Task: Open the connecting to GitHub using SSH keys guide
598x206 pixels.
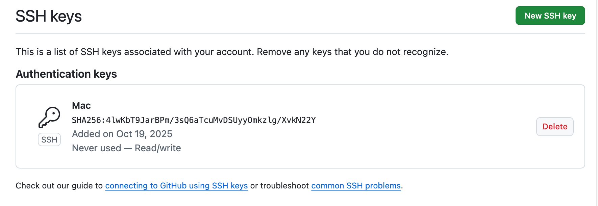Action: 176,186
